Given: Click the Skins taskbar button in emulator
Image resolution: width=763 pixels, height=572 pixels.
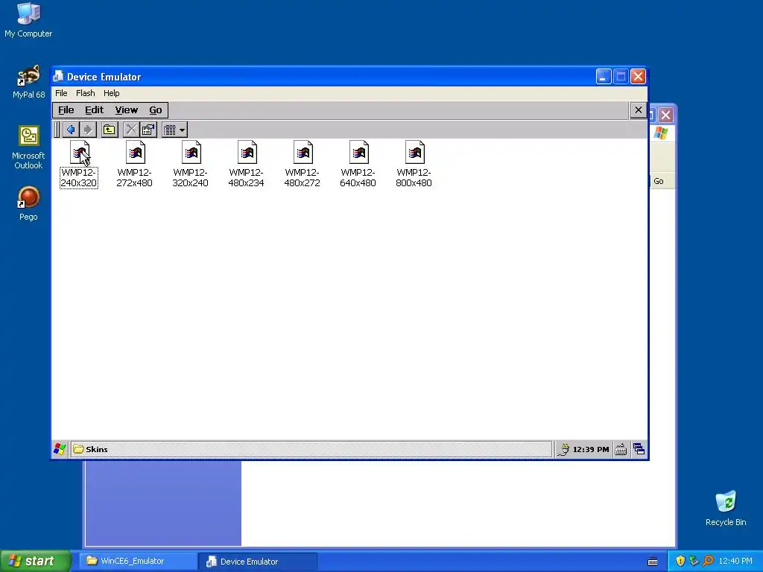Looking at the screenshot, I should (311, 449).
